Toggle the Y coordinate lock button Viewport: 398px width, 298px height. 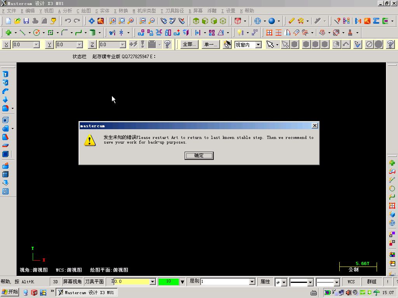[49, 45]
